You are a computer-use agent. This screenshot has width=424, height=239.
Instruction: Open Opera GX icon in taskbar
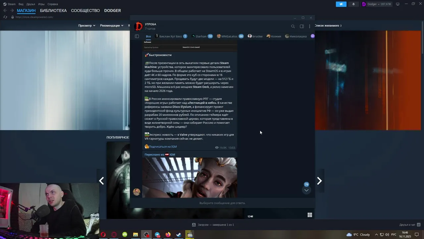[114, 235]
